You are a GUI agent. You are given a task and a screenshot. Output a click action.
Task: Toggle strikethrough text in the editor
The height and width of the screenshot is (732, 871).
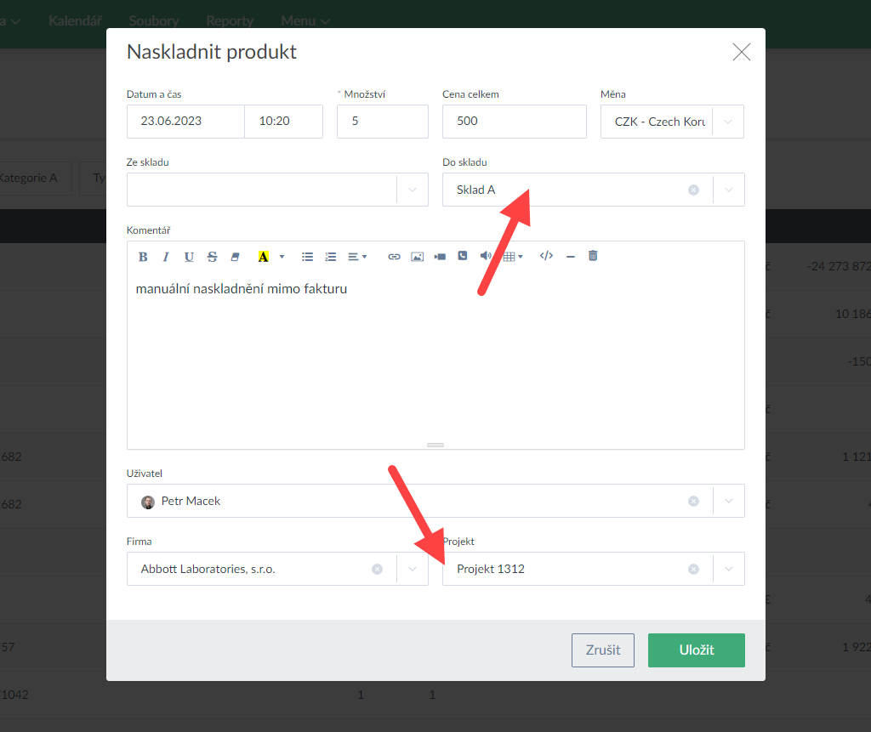[212, 257]
